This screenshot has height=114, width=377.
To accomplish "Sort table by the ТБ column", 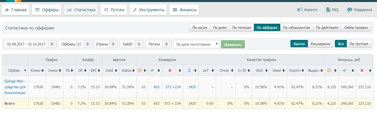I will [x=69, y=70].
